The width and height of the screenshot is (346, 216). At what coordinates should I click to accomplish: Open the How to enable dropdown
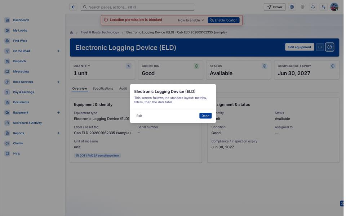coord(191,20)
